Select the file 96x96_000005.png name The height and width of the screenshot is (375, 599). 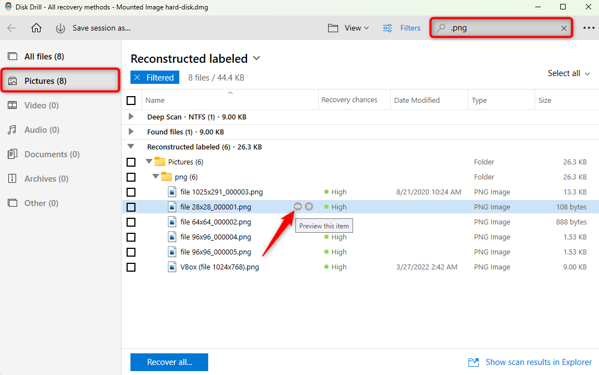click(x=216, y=252)
